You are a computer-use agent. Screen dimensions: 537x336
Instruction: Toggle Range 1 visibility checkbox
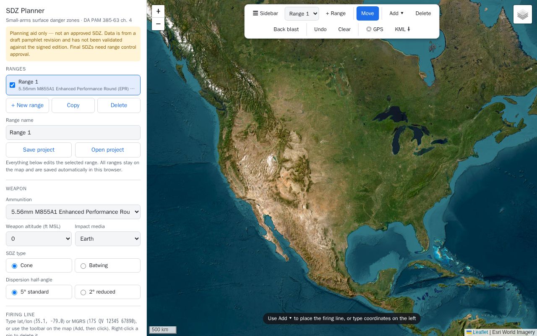coord(13,85)
